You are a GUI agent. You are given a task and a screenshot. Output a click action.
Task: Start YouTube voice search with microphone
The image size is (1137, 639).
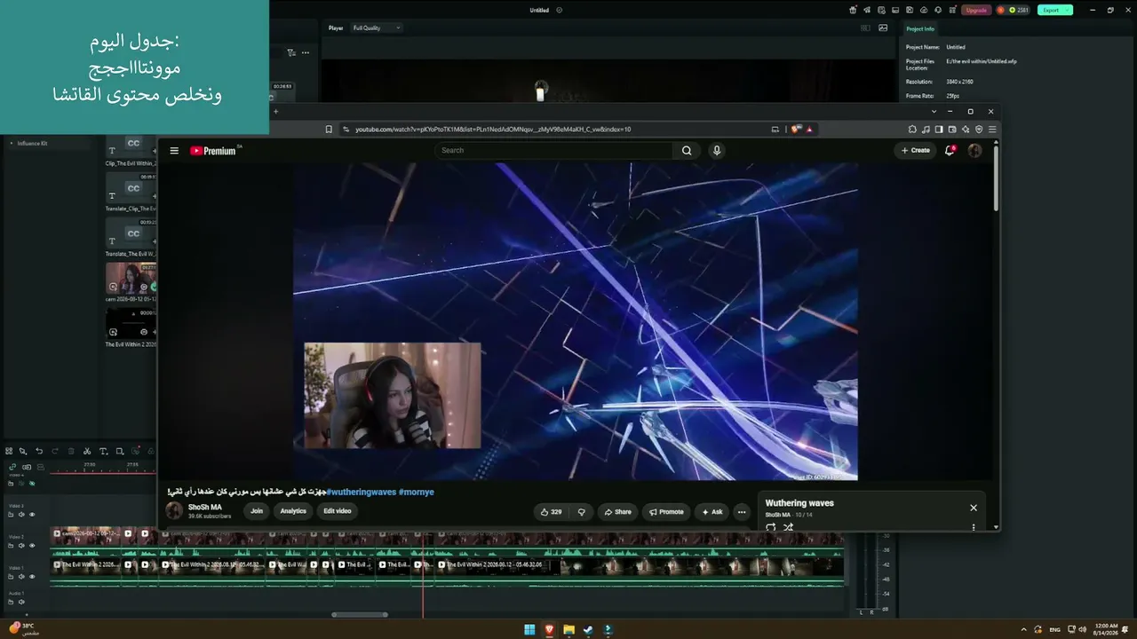click(717, 151)
